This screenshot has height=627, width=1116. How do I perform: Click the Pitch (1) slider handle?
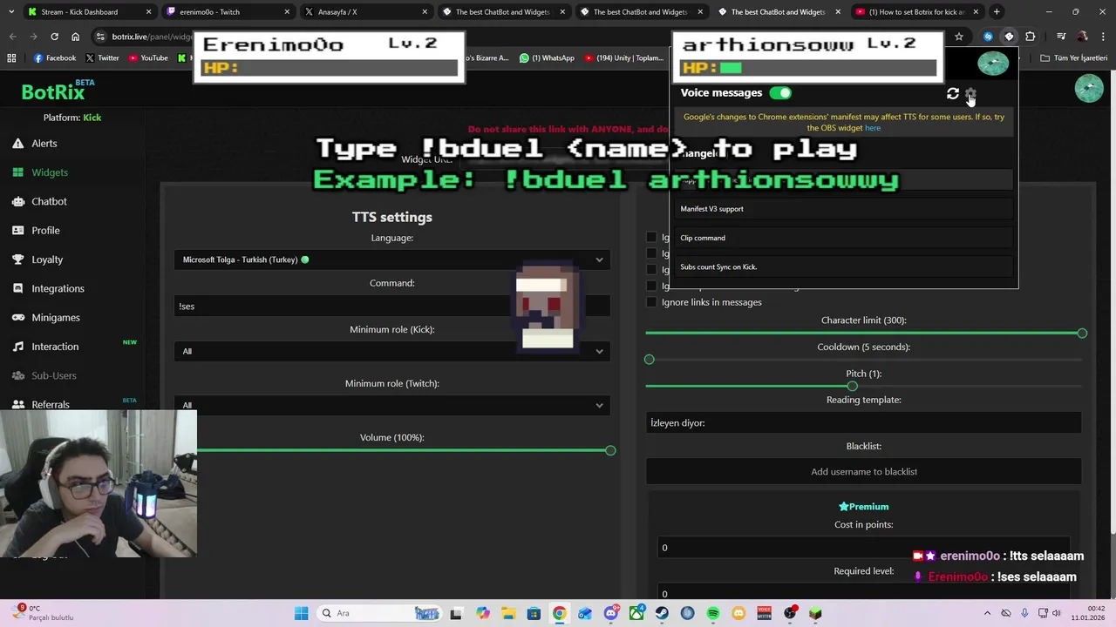(852, 387)
